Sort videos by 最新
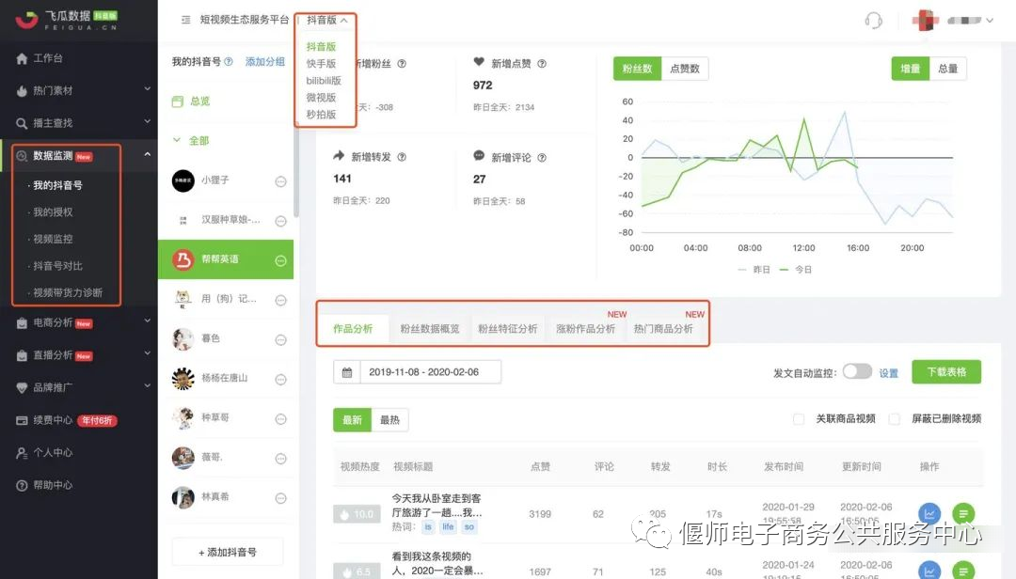The height and width of the screenshot is (579, 1016). click(352, 419)
